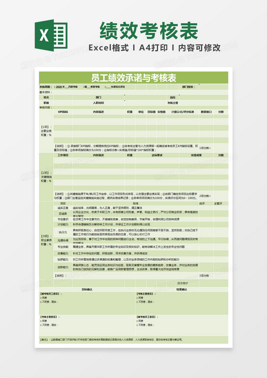
Task: Click the 考核内容 section label
Action: [46, 107]
